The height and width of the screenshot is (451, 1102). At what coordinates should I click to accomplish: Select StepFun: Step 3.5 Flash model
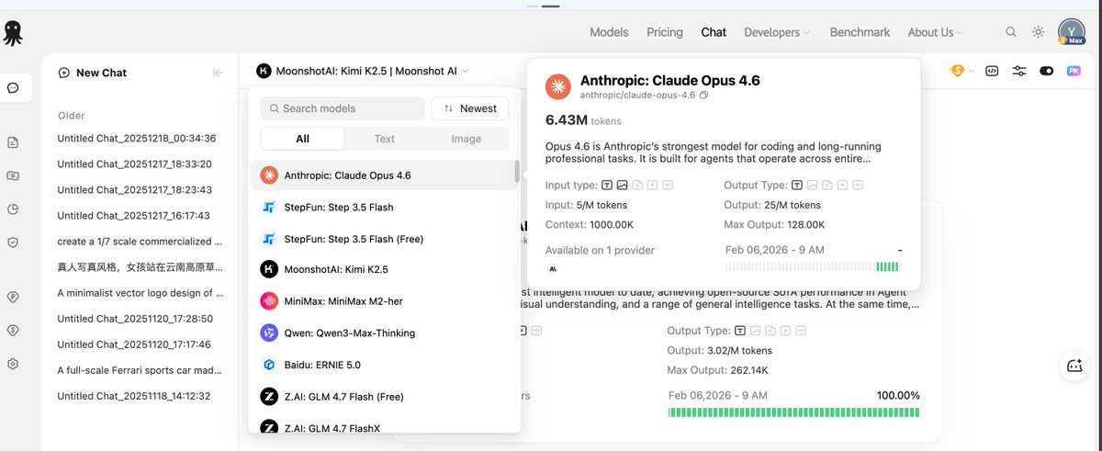pyautogui.click(x=382, y=207)
